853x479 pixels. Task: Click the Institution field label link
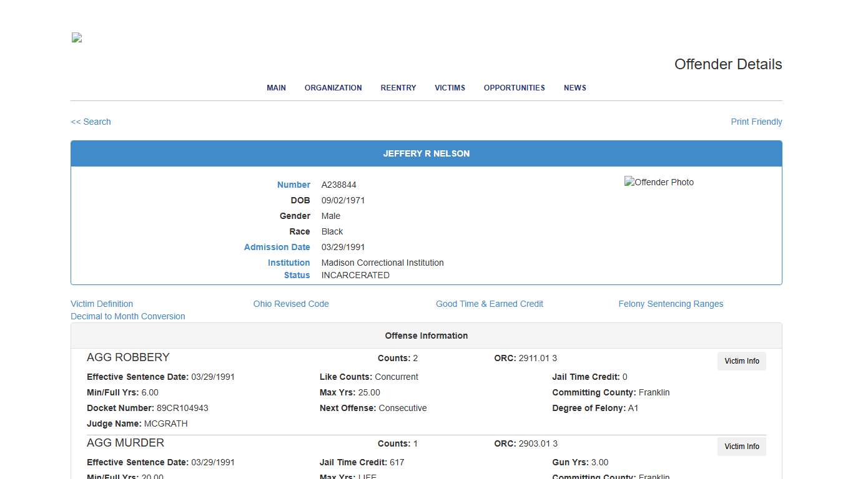[x=288, y=263]
